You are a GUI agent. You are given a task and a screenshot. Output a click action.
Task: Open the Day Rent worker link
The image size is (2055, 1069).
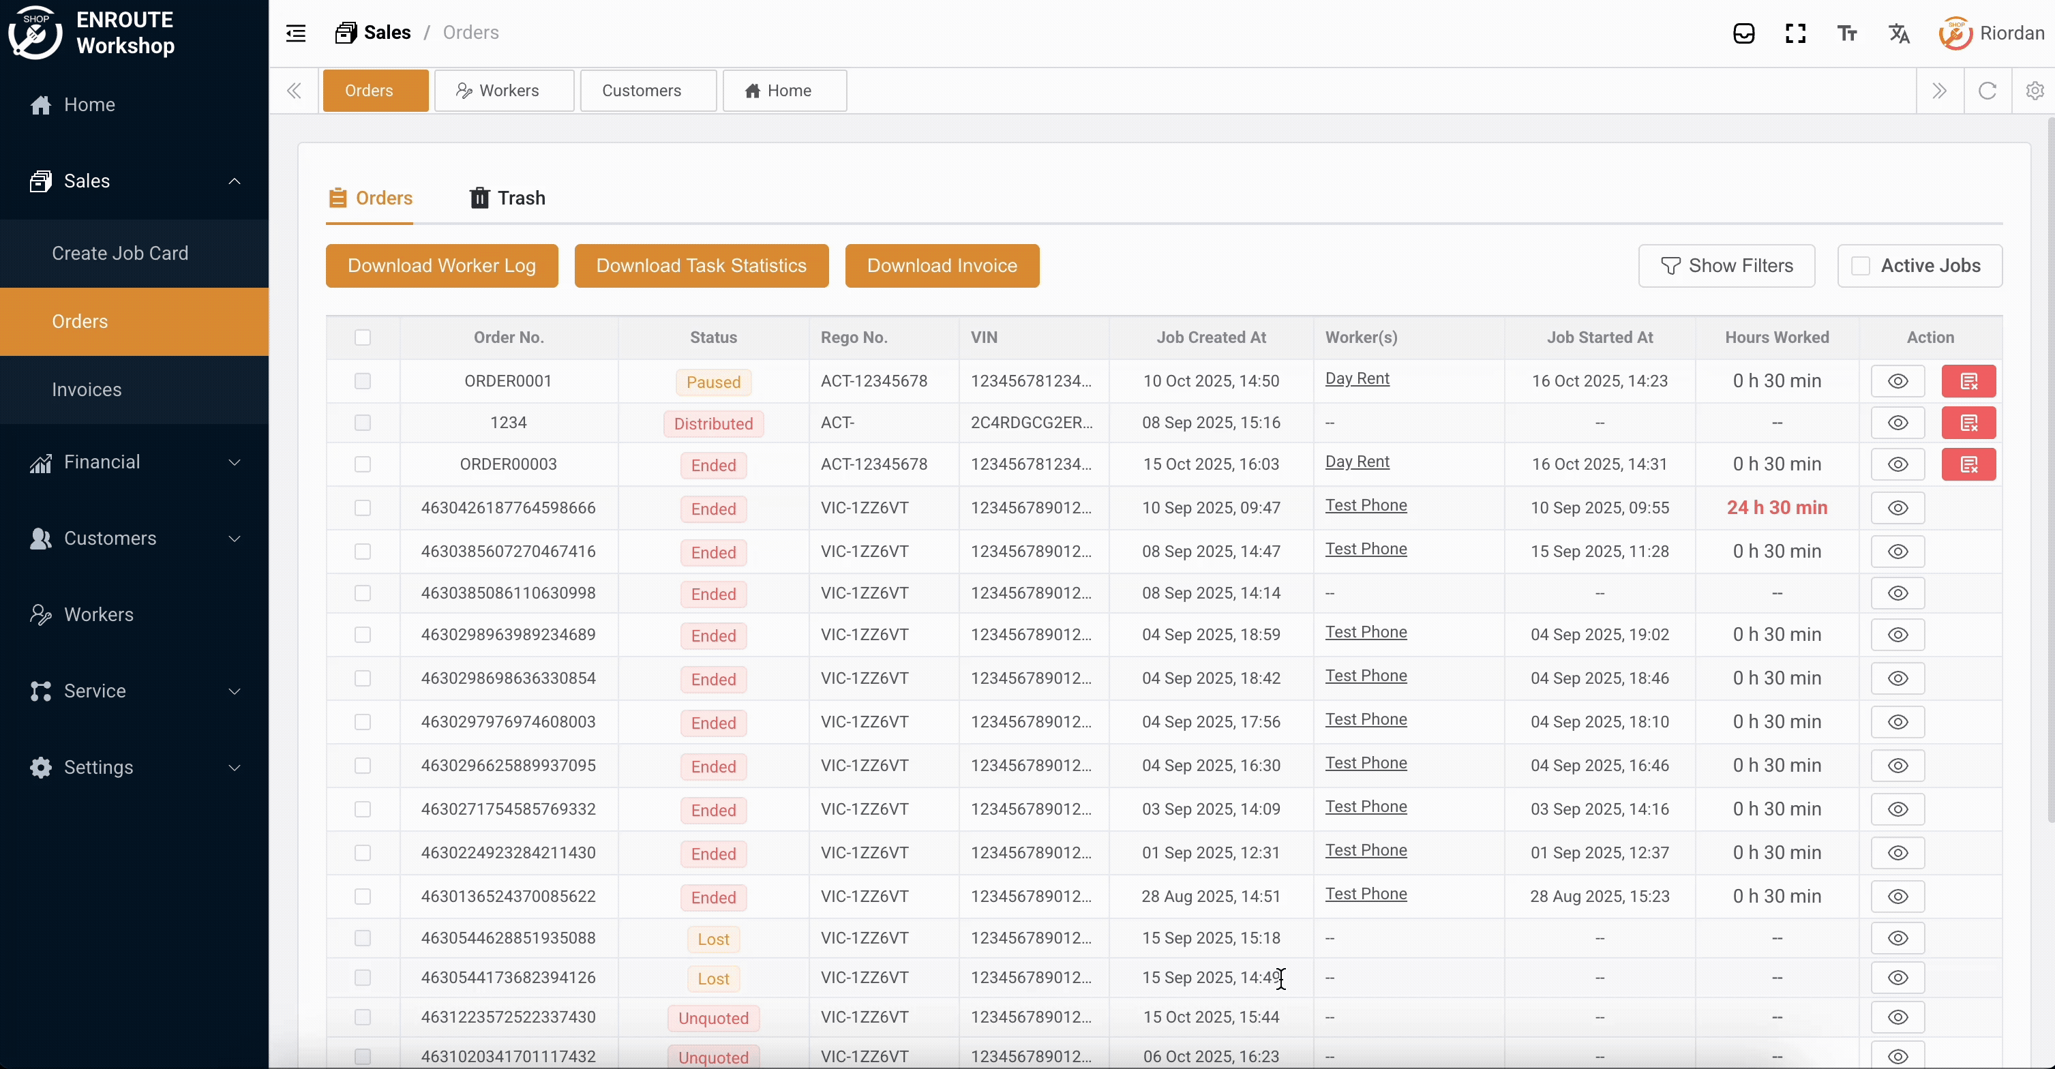point(1357,379)
